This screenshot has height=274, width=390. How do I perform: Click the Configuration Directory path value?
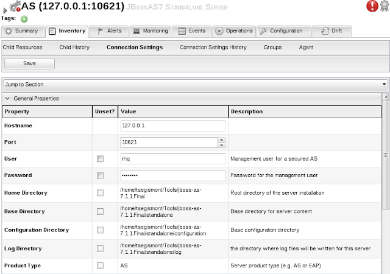click(163, 230)
